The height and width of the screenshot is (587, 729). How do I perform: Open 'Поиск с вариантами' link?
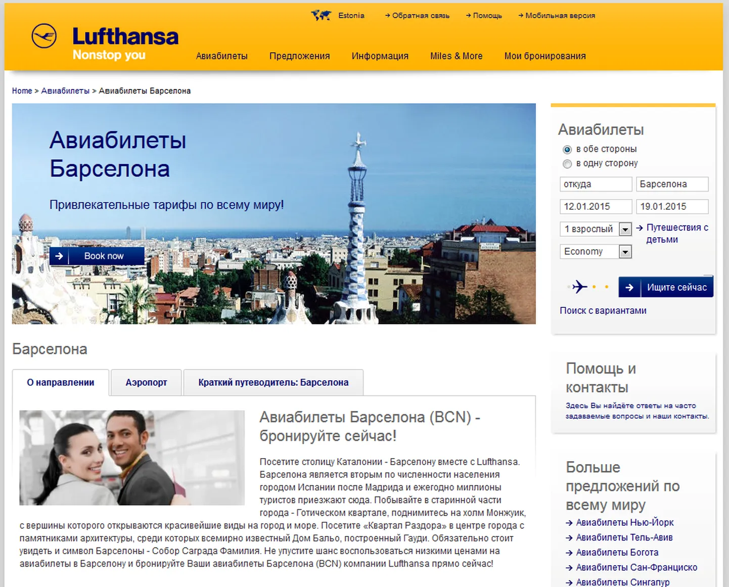tap(603, 310)
